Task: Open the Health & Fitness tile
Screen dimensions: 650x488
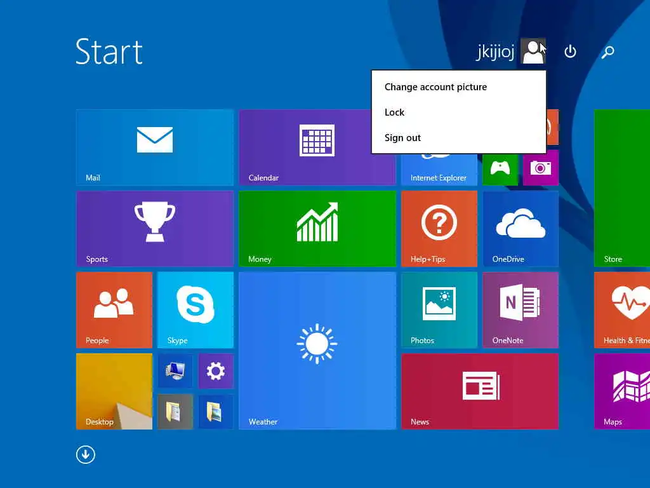Action: [x=622, y=310]
